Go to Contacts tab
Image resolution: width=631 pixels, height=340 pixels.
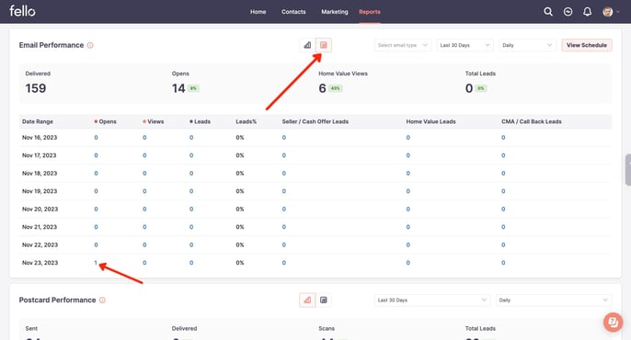[x=293, y=12]
